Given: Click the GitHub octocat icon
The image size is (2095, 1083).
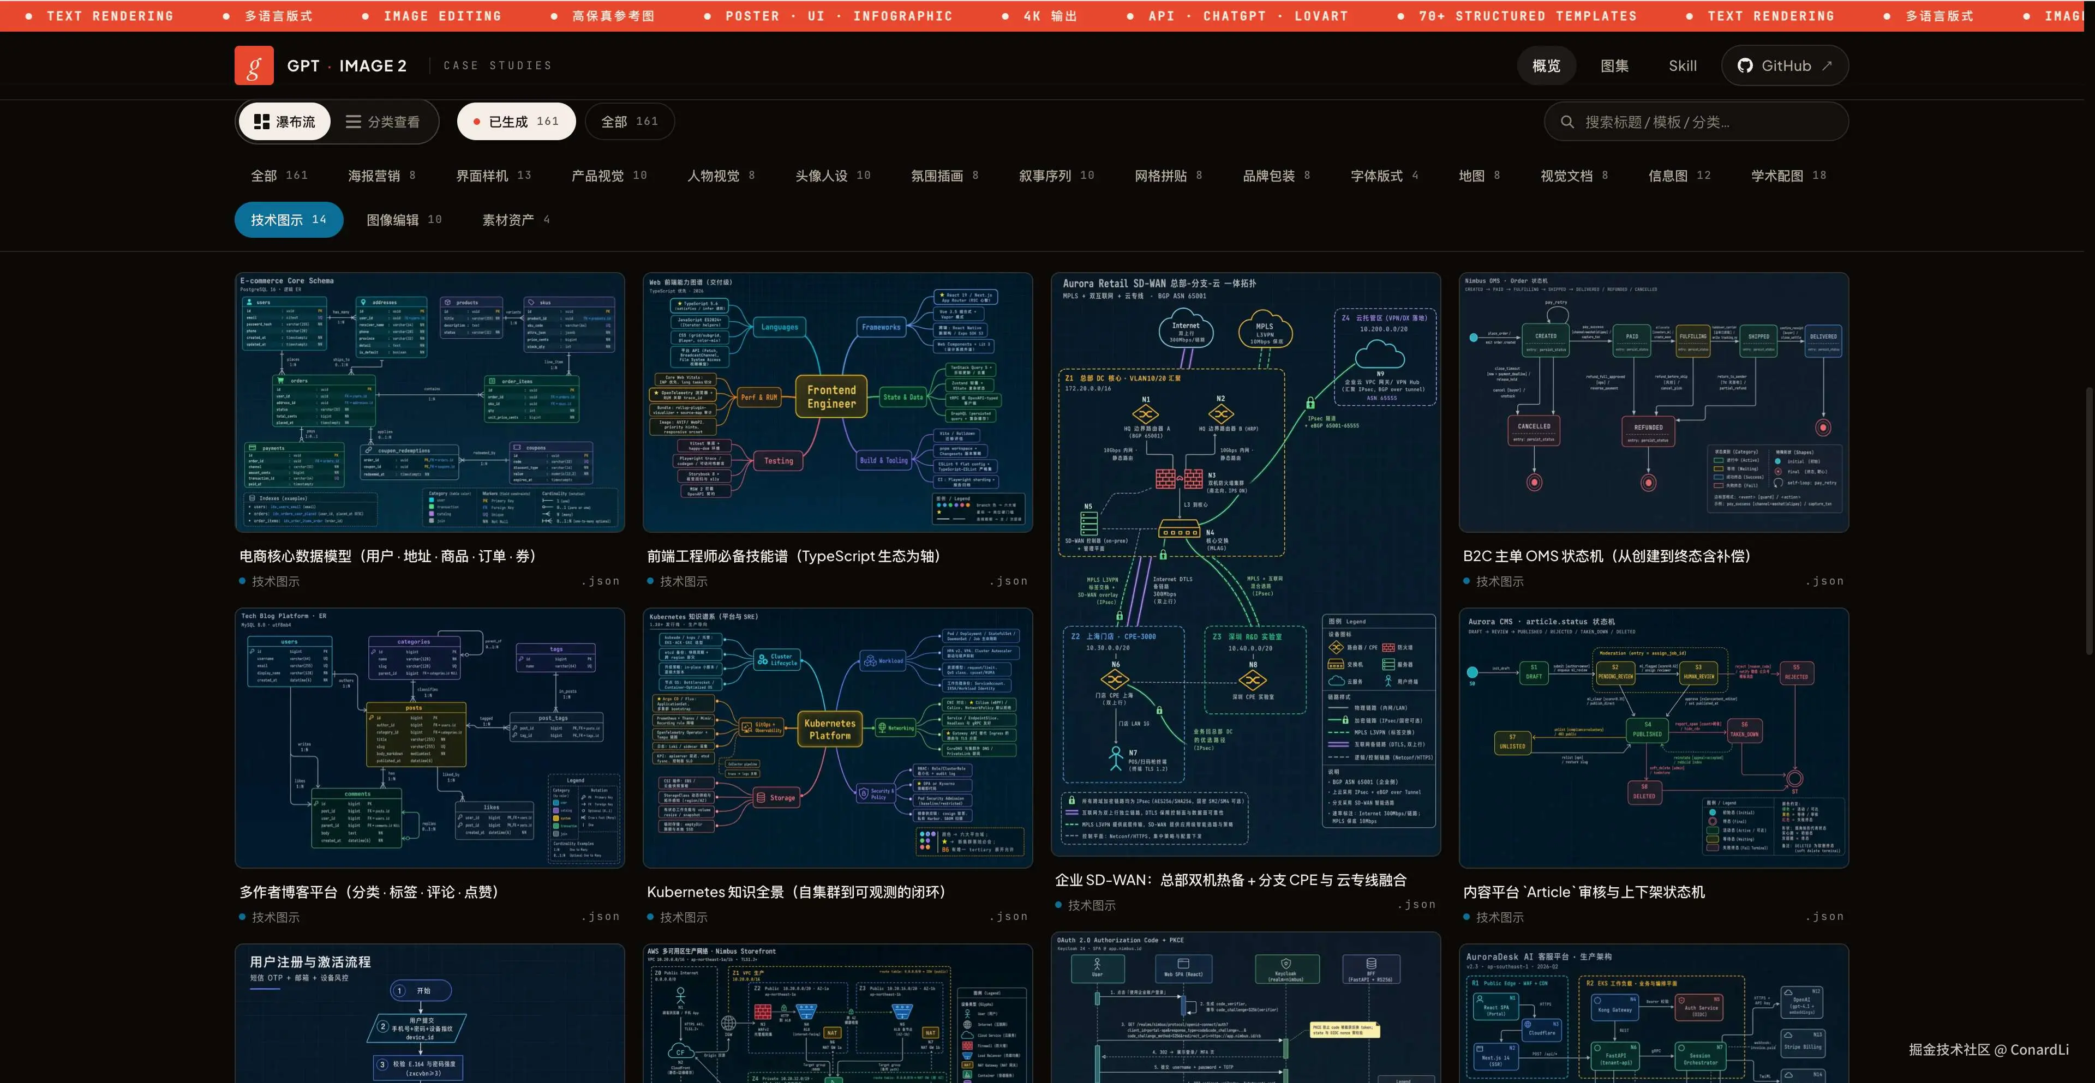Looking at the screenshot, I should pyautogui.click(x=1745, y=66).
